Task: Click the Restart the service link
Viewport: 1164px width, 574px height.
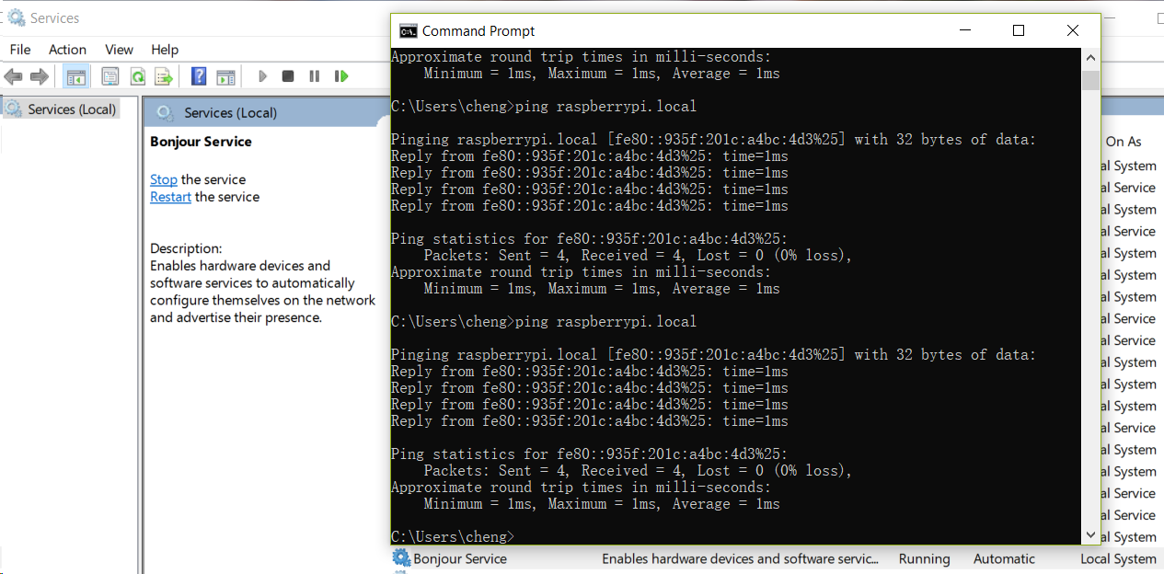Action: 171,197
